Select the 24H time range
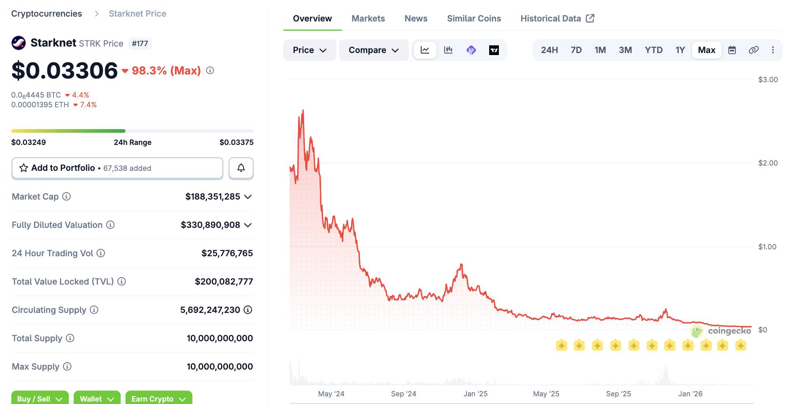Screen dimensions: 788x404 pyautogui.click(x=549, y=50)
